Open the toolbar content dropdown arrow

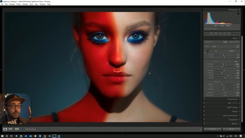(x=200, y=129)
